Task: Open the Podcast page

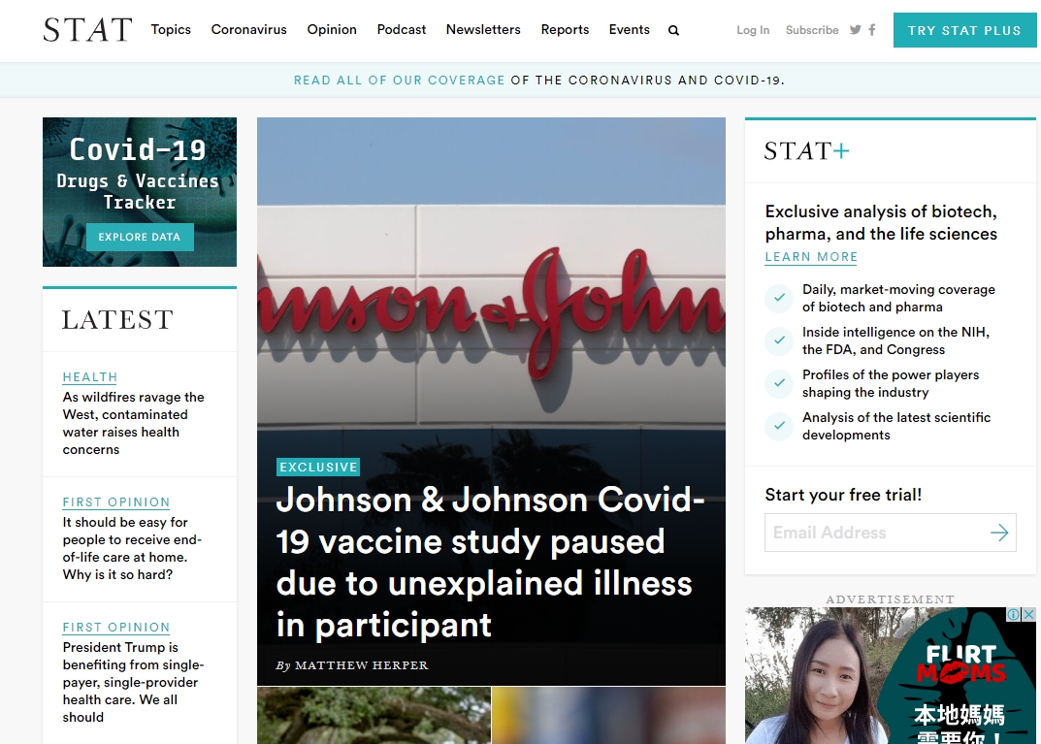Action: click(402, 30)
